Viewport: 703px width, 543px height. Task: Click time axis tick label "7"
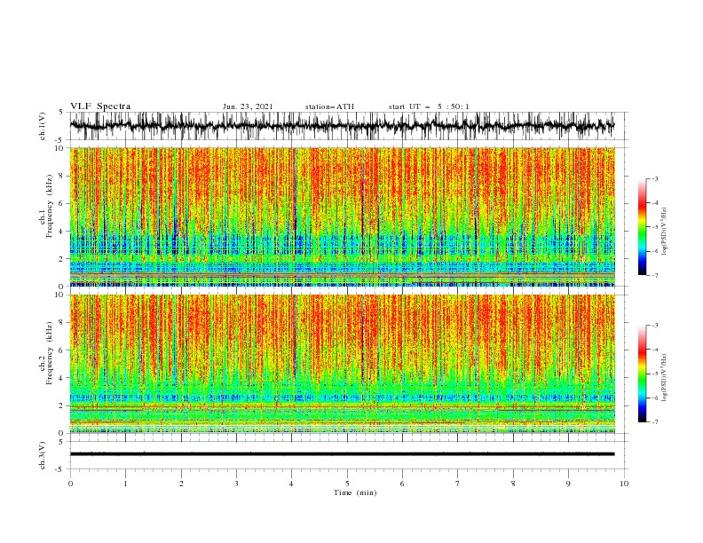click(x=458, y=484)
